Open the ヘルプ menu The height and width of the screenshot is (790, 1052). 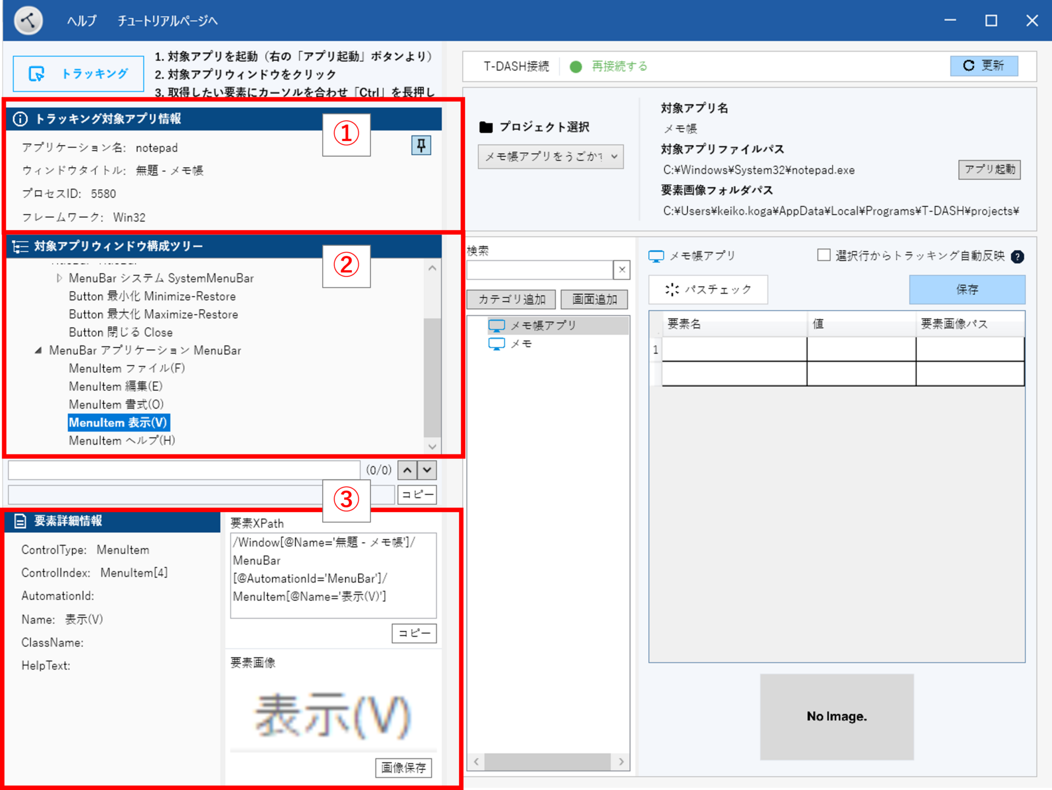(82, 21)
